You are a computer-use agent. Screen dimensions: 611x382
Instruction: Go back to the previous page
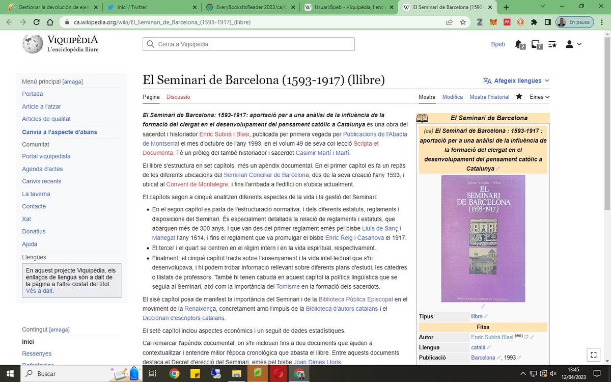(x=9, y=22)
